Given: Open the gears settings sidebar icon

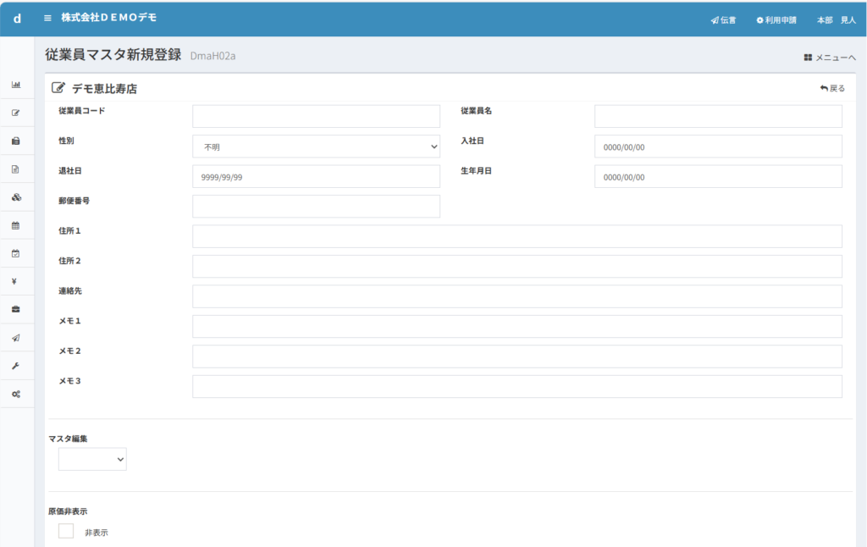Looking at the screenshot, I should click(x=15, y=395).
